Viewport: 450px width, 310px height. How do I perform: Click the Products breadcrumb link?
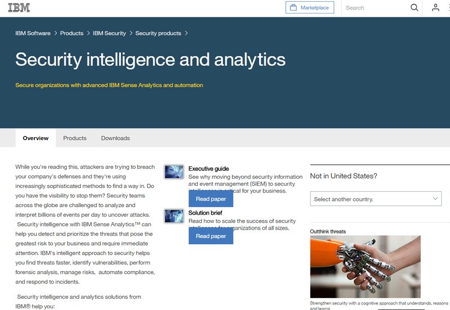(72, 33)
